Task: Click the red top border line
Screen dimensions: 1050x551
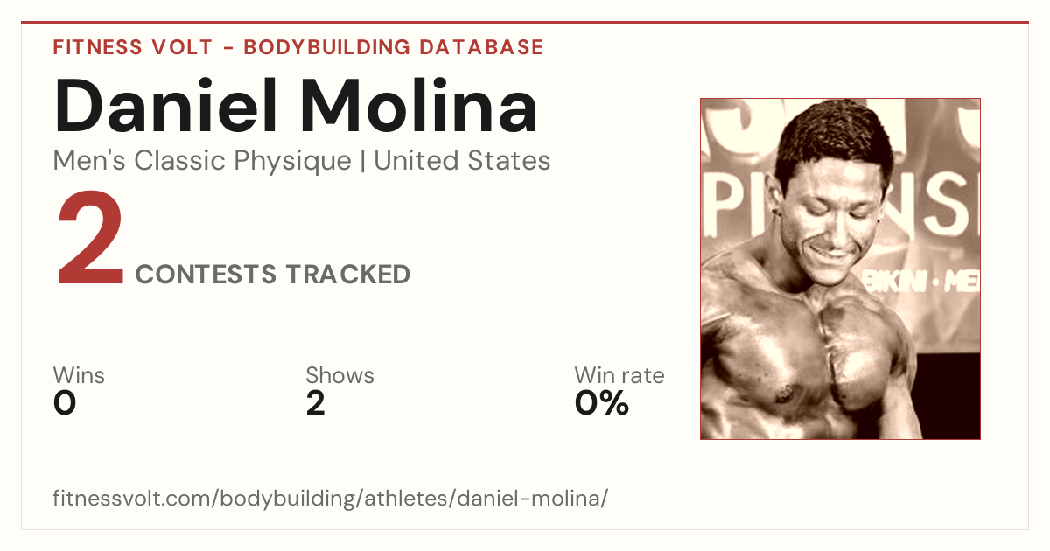Action: click(525, 23)
